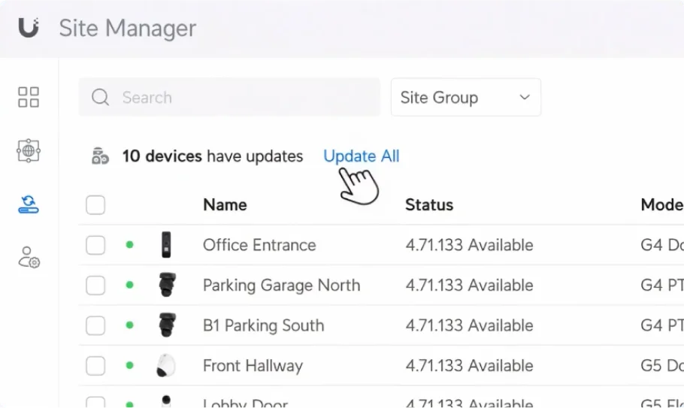Open the user admin settings sidebar icon

(x=29, y=258)
